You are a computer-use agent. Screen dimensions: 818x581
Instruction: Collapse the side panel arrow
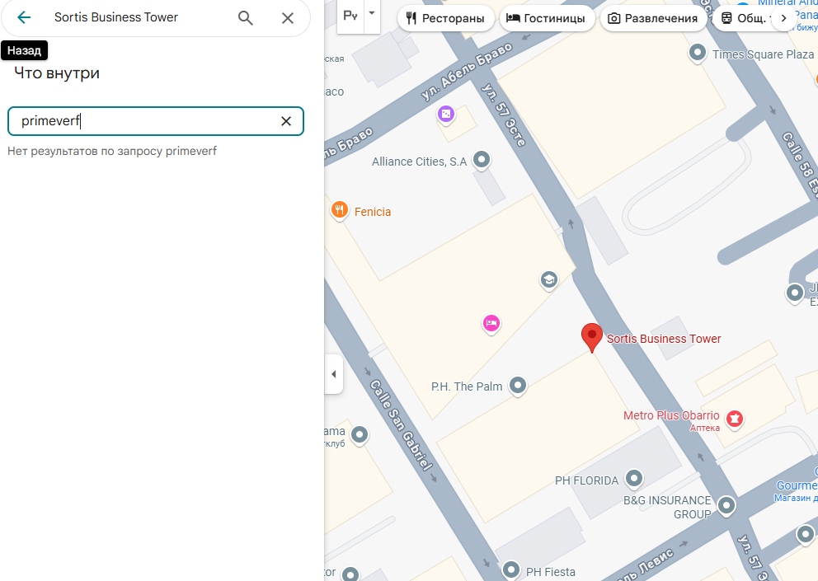click(x=333, y=374)
